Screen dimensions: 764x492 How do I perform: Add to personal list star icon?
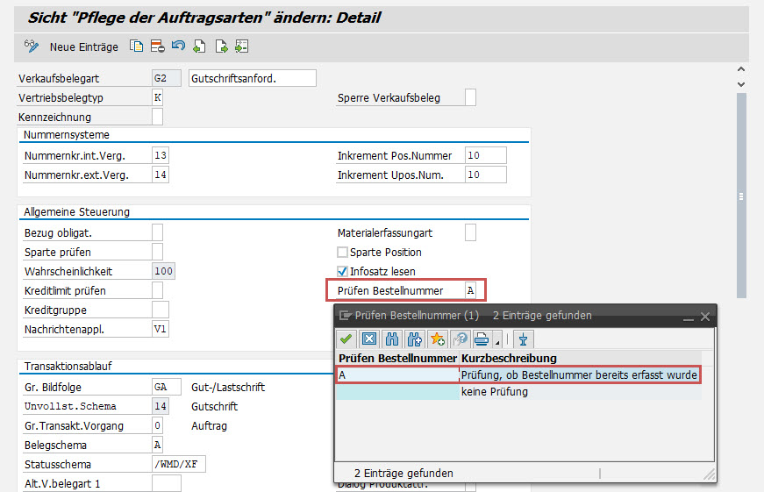click(438, 339)
